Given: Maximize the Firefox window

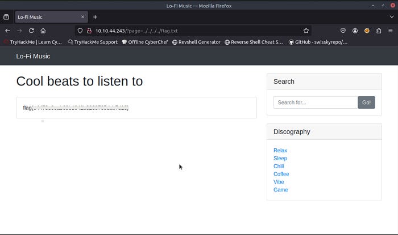Looking at the screenshot, I should pyautogui.click(x=383, y=5).
